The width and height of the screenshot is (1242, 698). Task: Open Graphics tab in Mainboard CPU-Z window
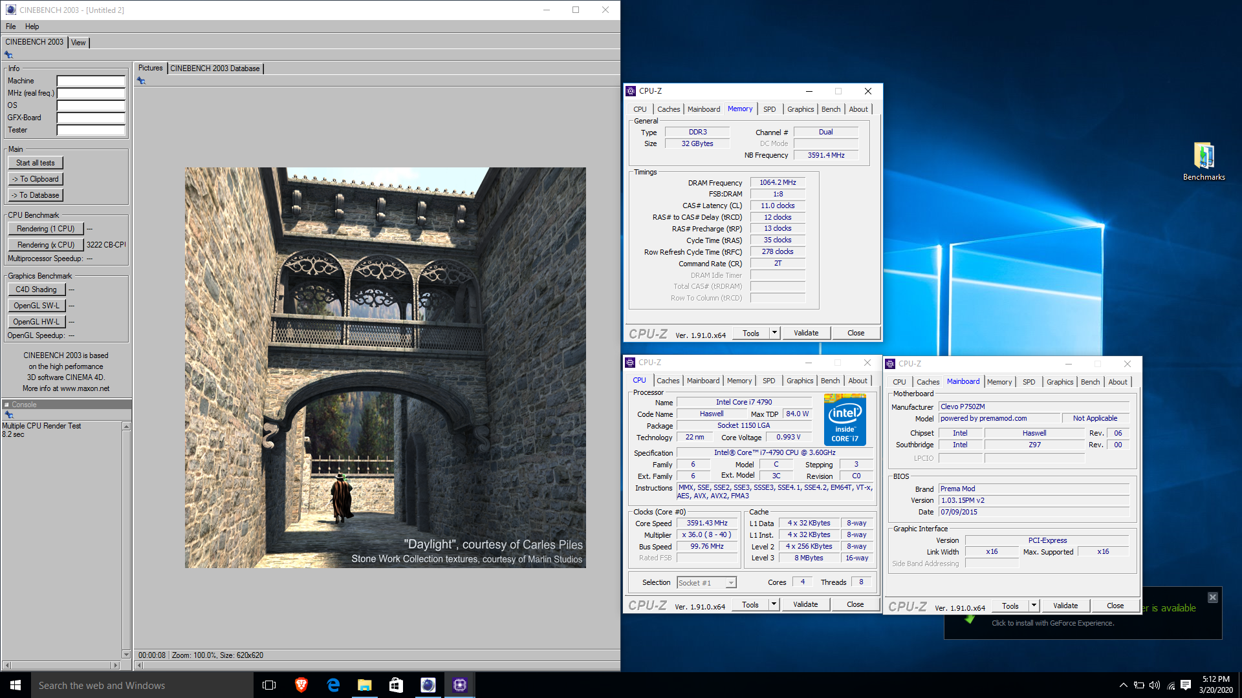pyautogui.click(x=1060, y=382)
